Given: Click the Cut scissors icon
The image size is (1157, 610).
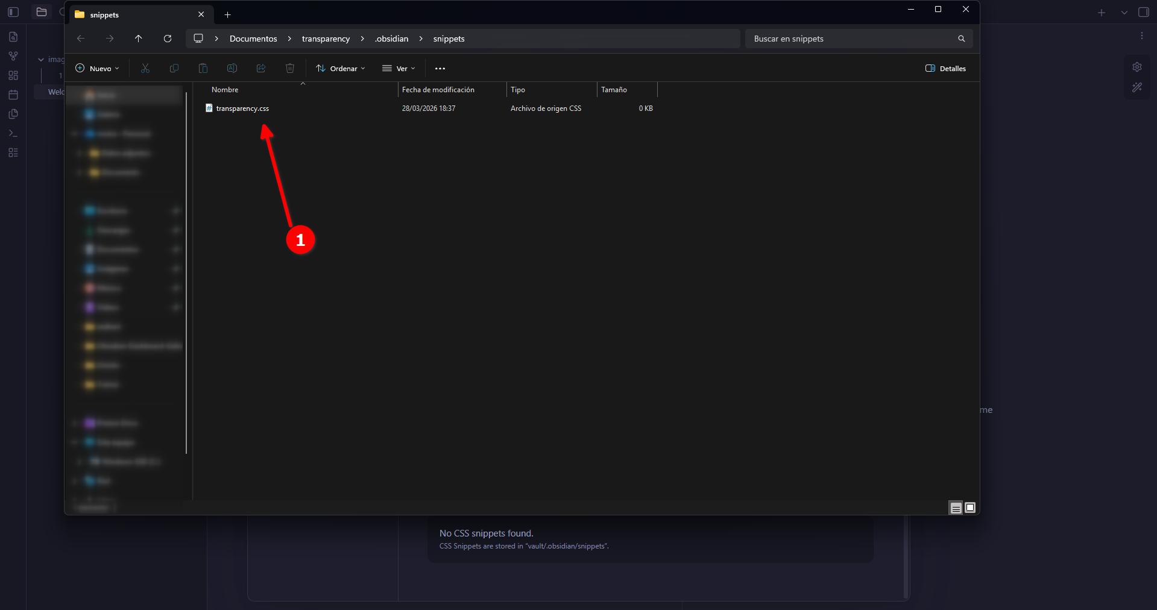Looking at the screenshot, I should tap(145, 69).
